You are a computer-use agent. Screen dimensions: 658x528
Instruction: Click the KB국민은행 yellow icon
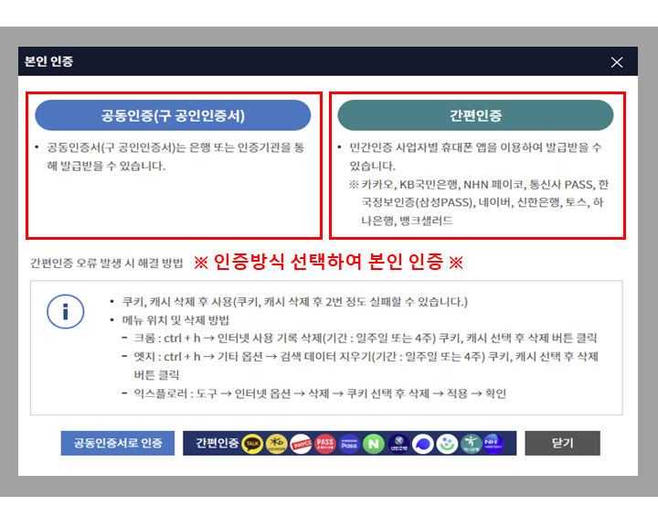coord(277,444)
